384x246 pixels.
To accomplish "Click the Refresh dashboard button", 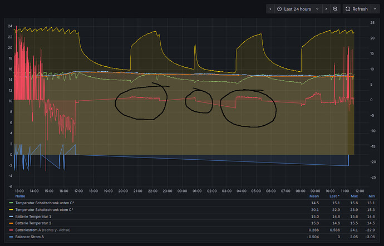I will 356,9.
